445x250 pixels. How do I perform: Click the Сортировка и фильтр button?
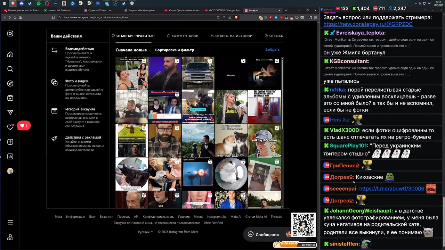pyautogui.click(x=175, y=50)
